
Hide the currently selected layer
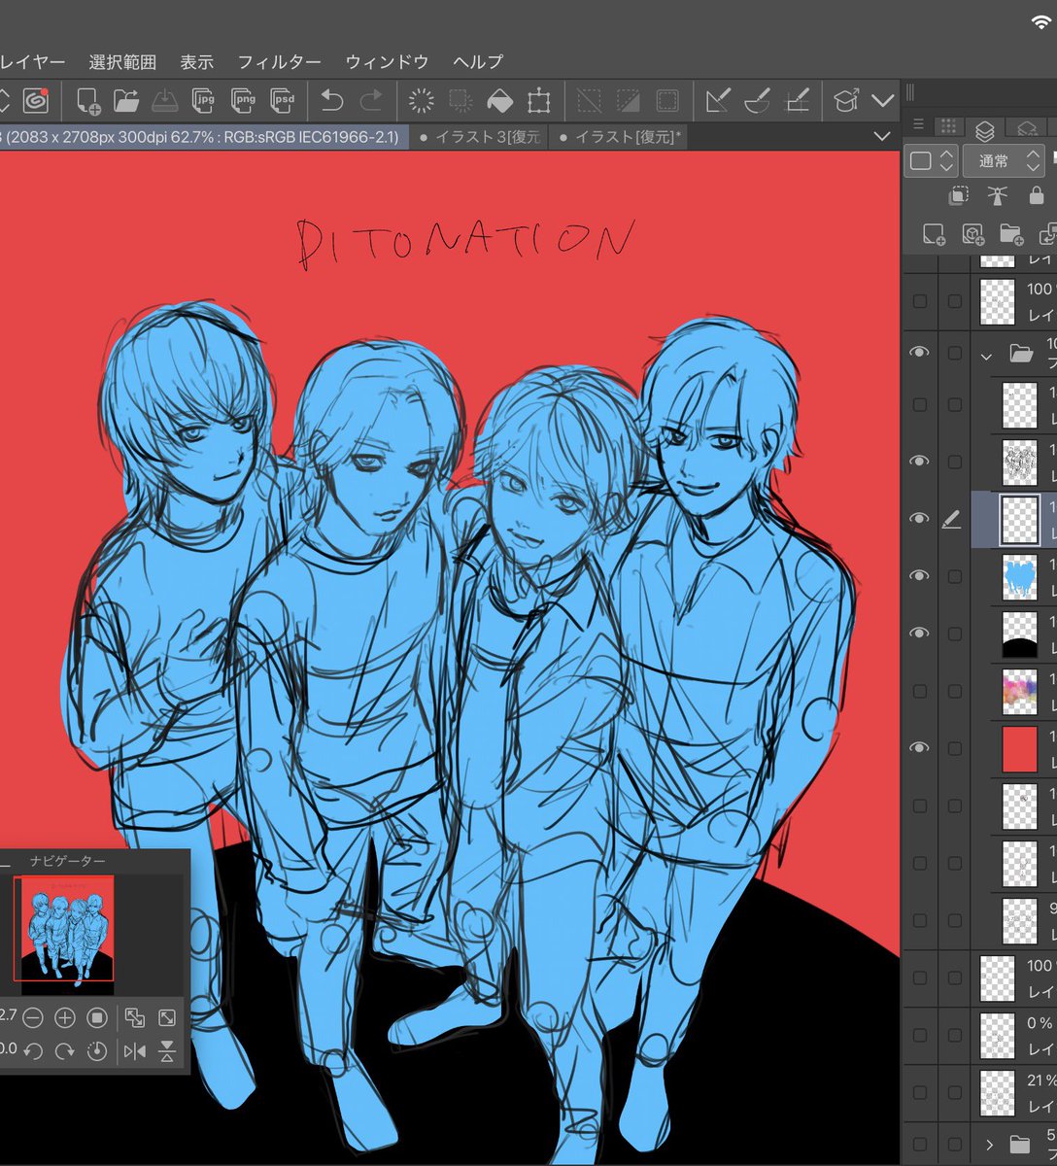(x=920, y=519)
